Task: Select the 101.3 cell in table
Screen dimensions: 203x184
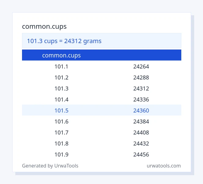Action: [x=61, y=89]
